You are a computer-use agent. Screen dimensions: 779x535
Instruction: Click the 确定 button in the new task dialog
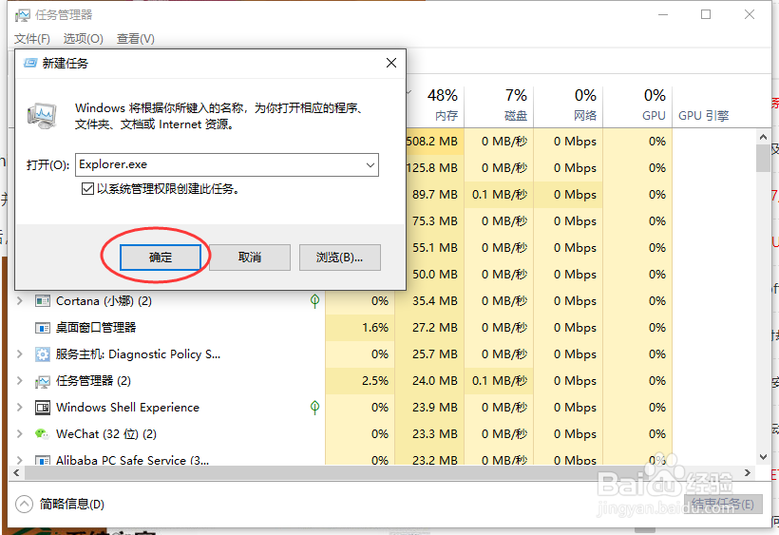pyautogui.click(x=160, y=258)
